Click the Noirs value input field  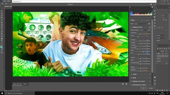coord(148,53)
